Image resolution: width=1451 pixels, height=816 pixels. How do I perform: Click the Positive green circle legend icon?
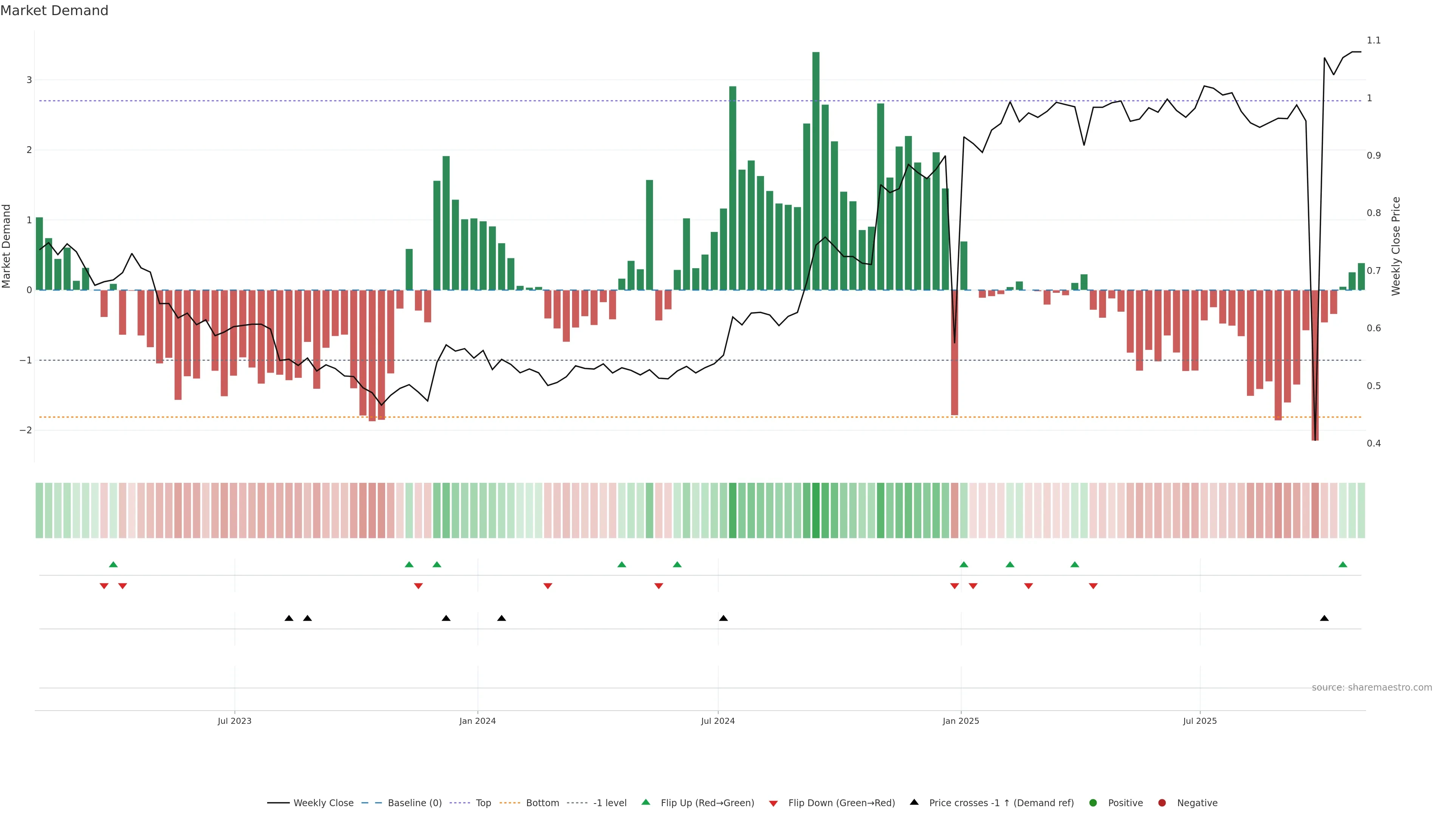pyautogui.click(x=1093, y=803)
